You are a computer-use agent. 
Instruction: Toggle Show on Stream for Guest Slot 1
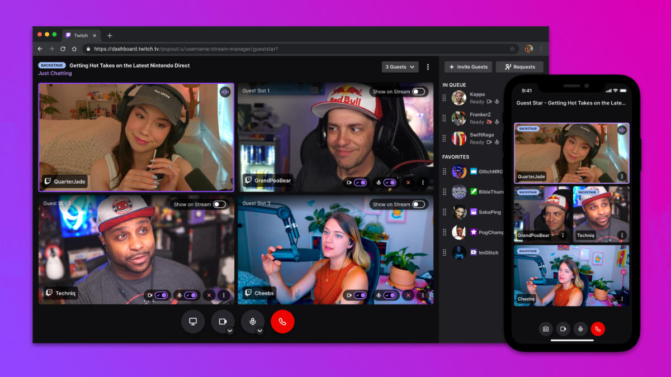[419, 92]
